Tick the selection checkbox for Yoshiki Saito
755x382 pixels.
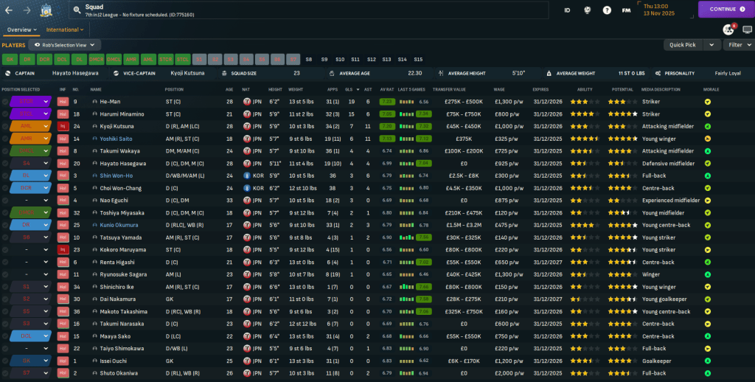[5, 139]
